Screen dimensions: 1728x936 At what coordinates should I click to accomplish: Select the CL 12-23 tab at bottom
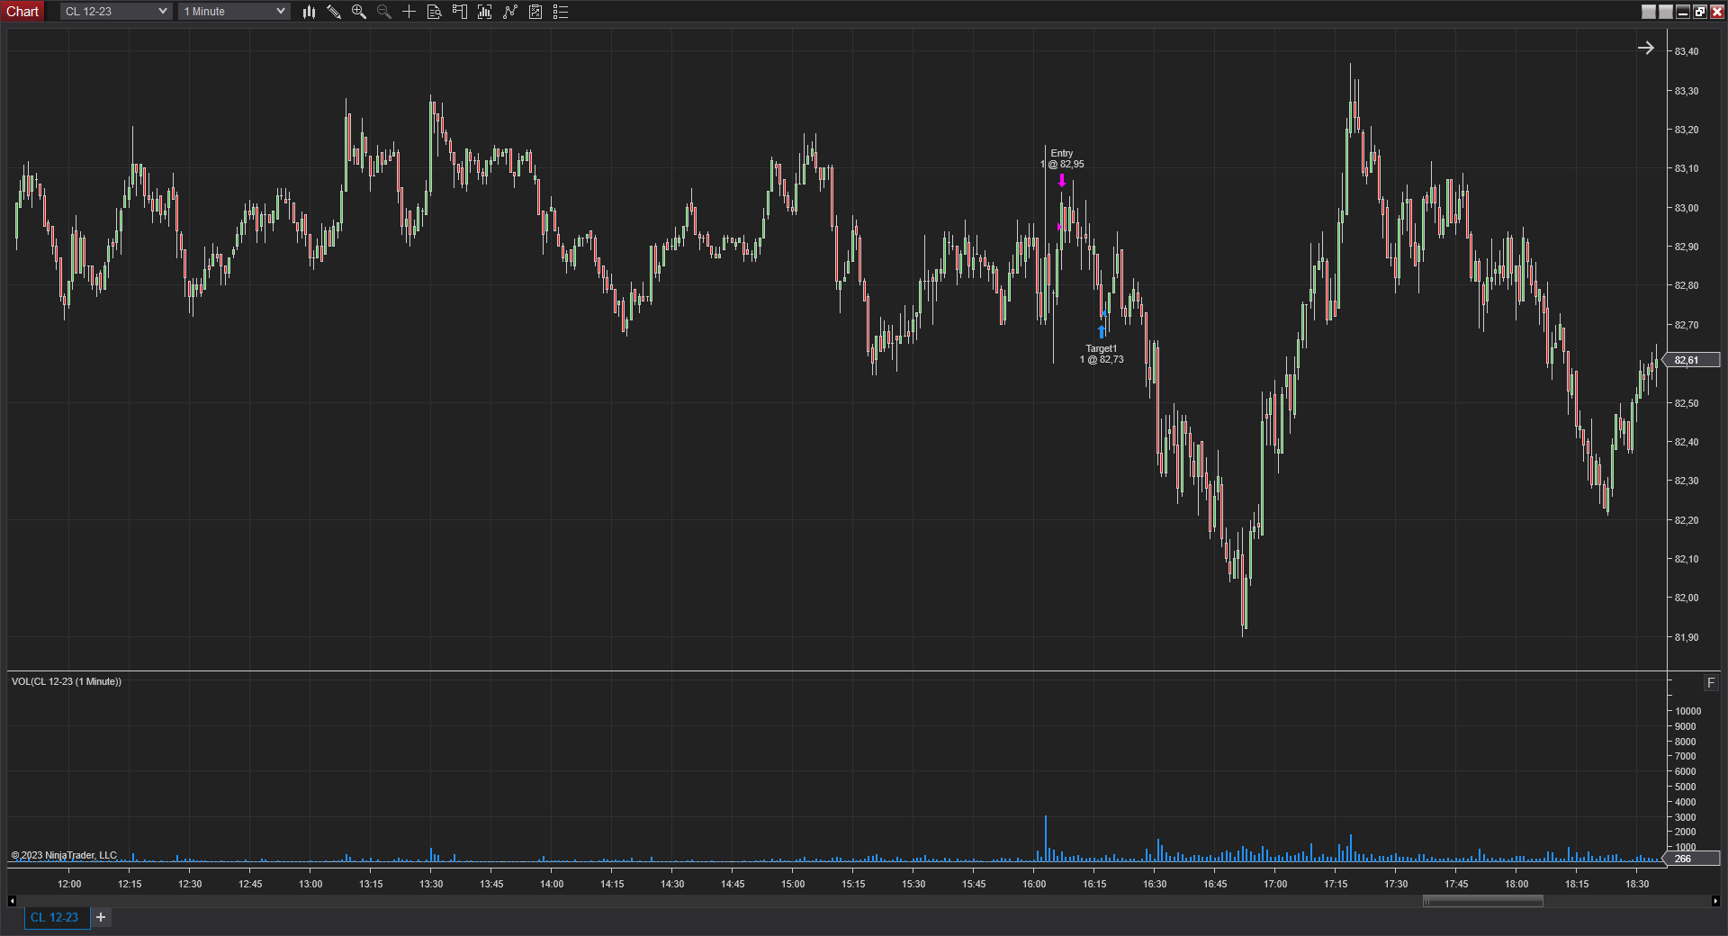click(x=55, y=917)
